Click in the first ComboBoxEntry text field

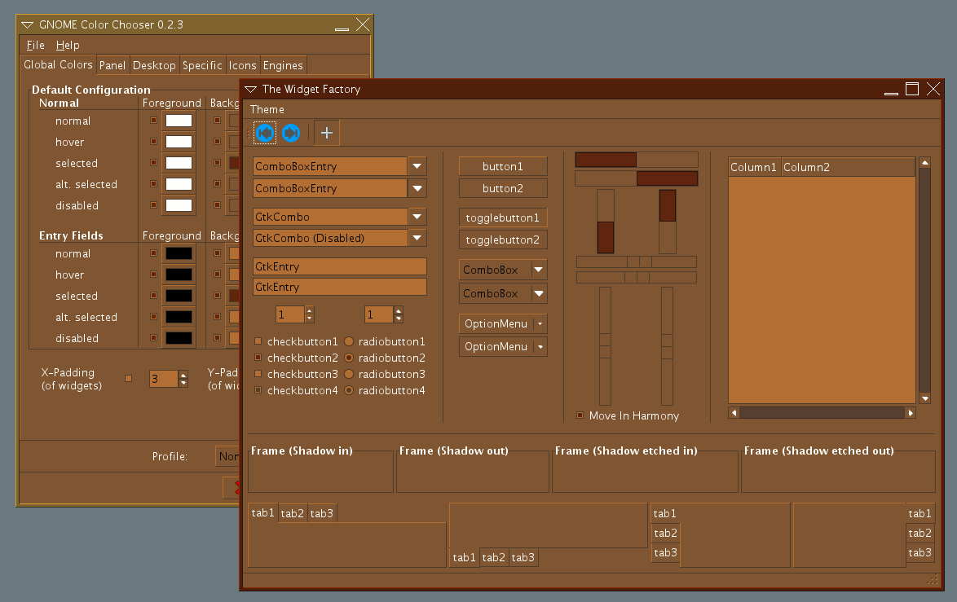click(330, 166)
